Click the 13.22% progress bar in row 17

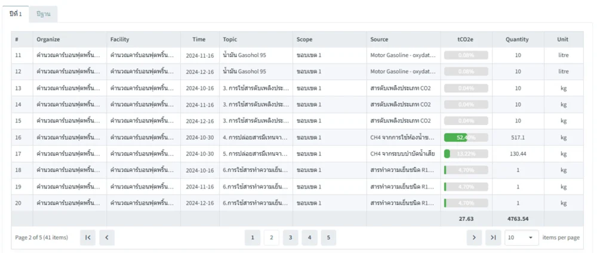pos(466,154)
